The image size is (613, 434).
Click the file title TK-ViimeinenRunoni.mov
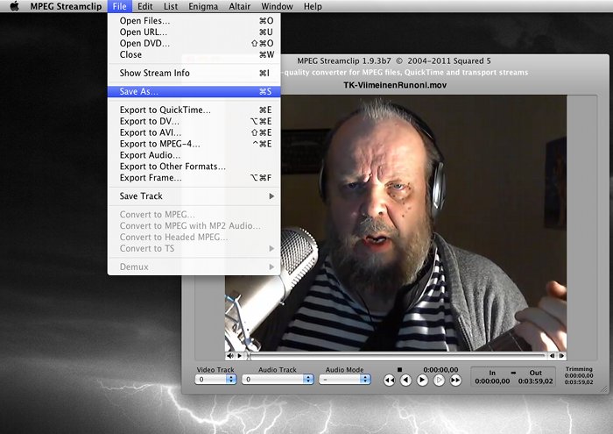[x=395, y=85]
